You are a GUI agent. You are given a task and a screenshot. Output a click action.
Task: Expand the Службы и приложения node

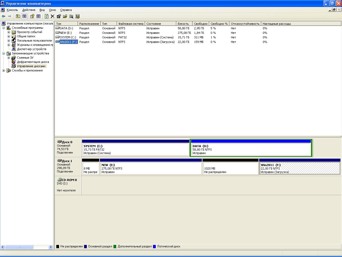[x=3, y=70]
